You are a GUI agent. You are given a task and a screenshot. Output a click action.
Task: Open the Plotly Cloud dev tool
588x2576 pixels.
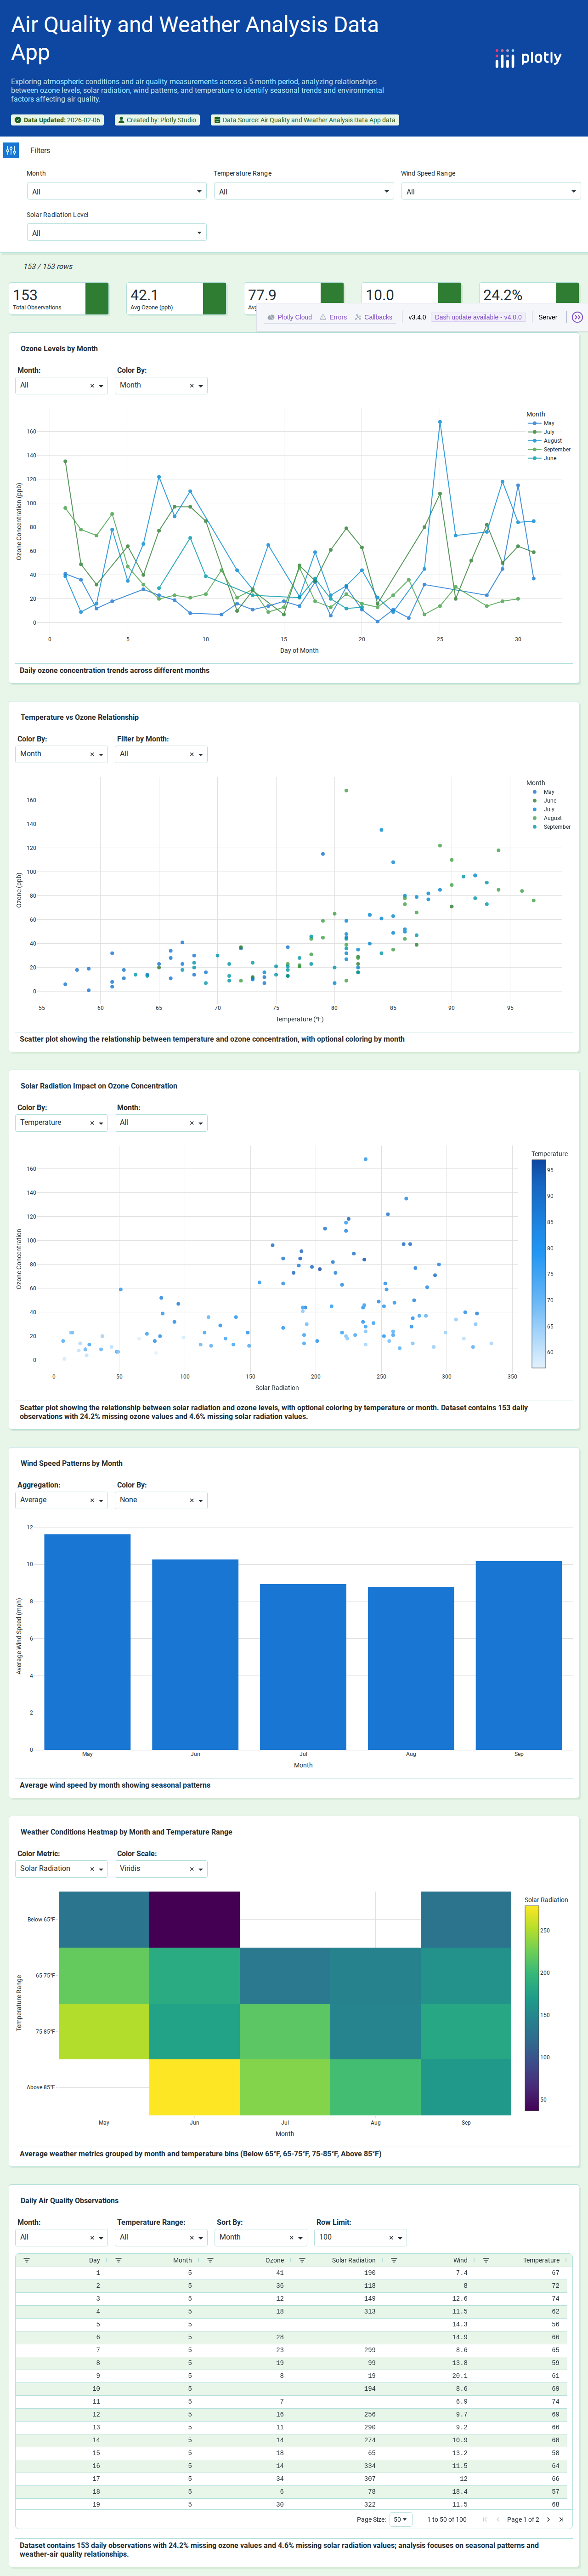point(290,317)
